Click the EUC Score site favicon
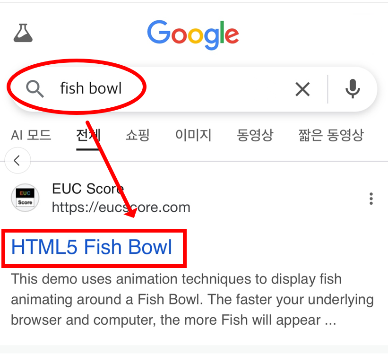388x355 pixels. point(25,198)
